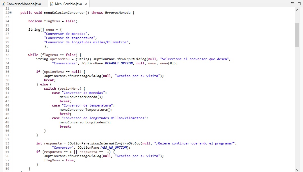Place cursor on menuSelecionConversor method name
Image resolution: width=303 pixels, height=172 pixels.
click(x=65, y=13)
